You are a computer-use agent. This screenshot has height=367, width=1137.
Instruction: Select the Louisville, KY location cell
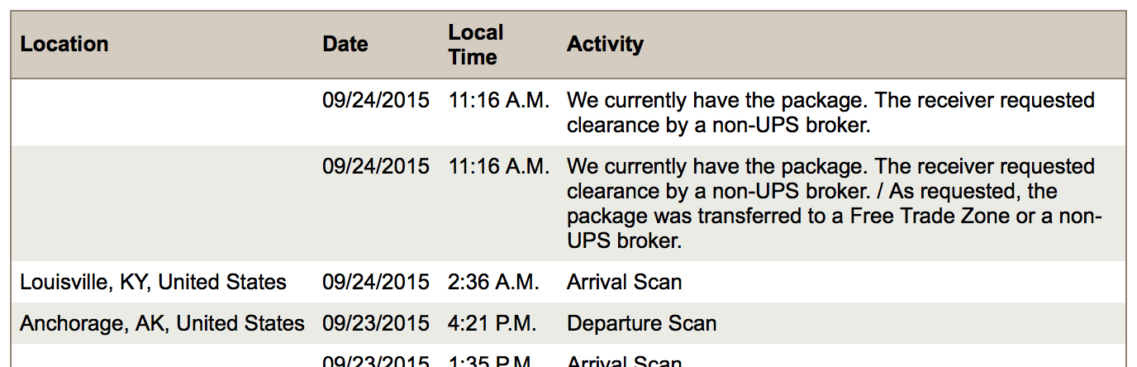[153, 282]
